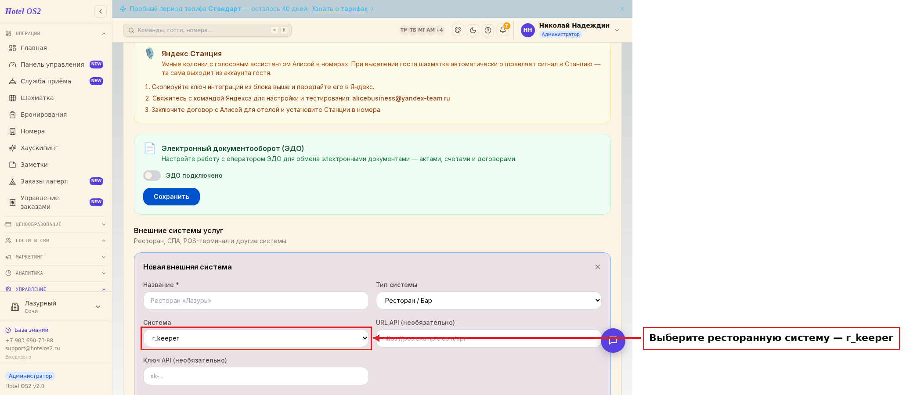Open Бронирования menu item
910x395 pixels.
(x=56, y=115)
